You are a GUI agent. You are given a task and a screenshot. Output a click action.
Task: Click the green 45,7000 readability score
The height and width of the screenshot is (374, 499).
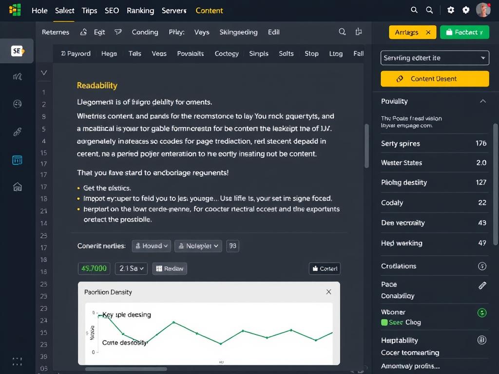point(94,268)
